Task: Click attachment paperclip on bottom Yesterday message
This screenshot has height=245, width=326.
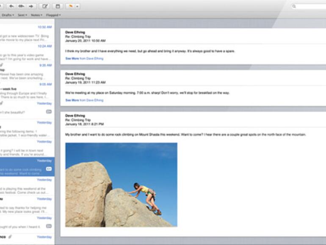Action: [10, 237]
